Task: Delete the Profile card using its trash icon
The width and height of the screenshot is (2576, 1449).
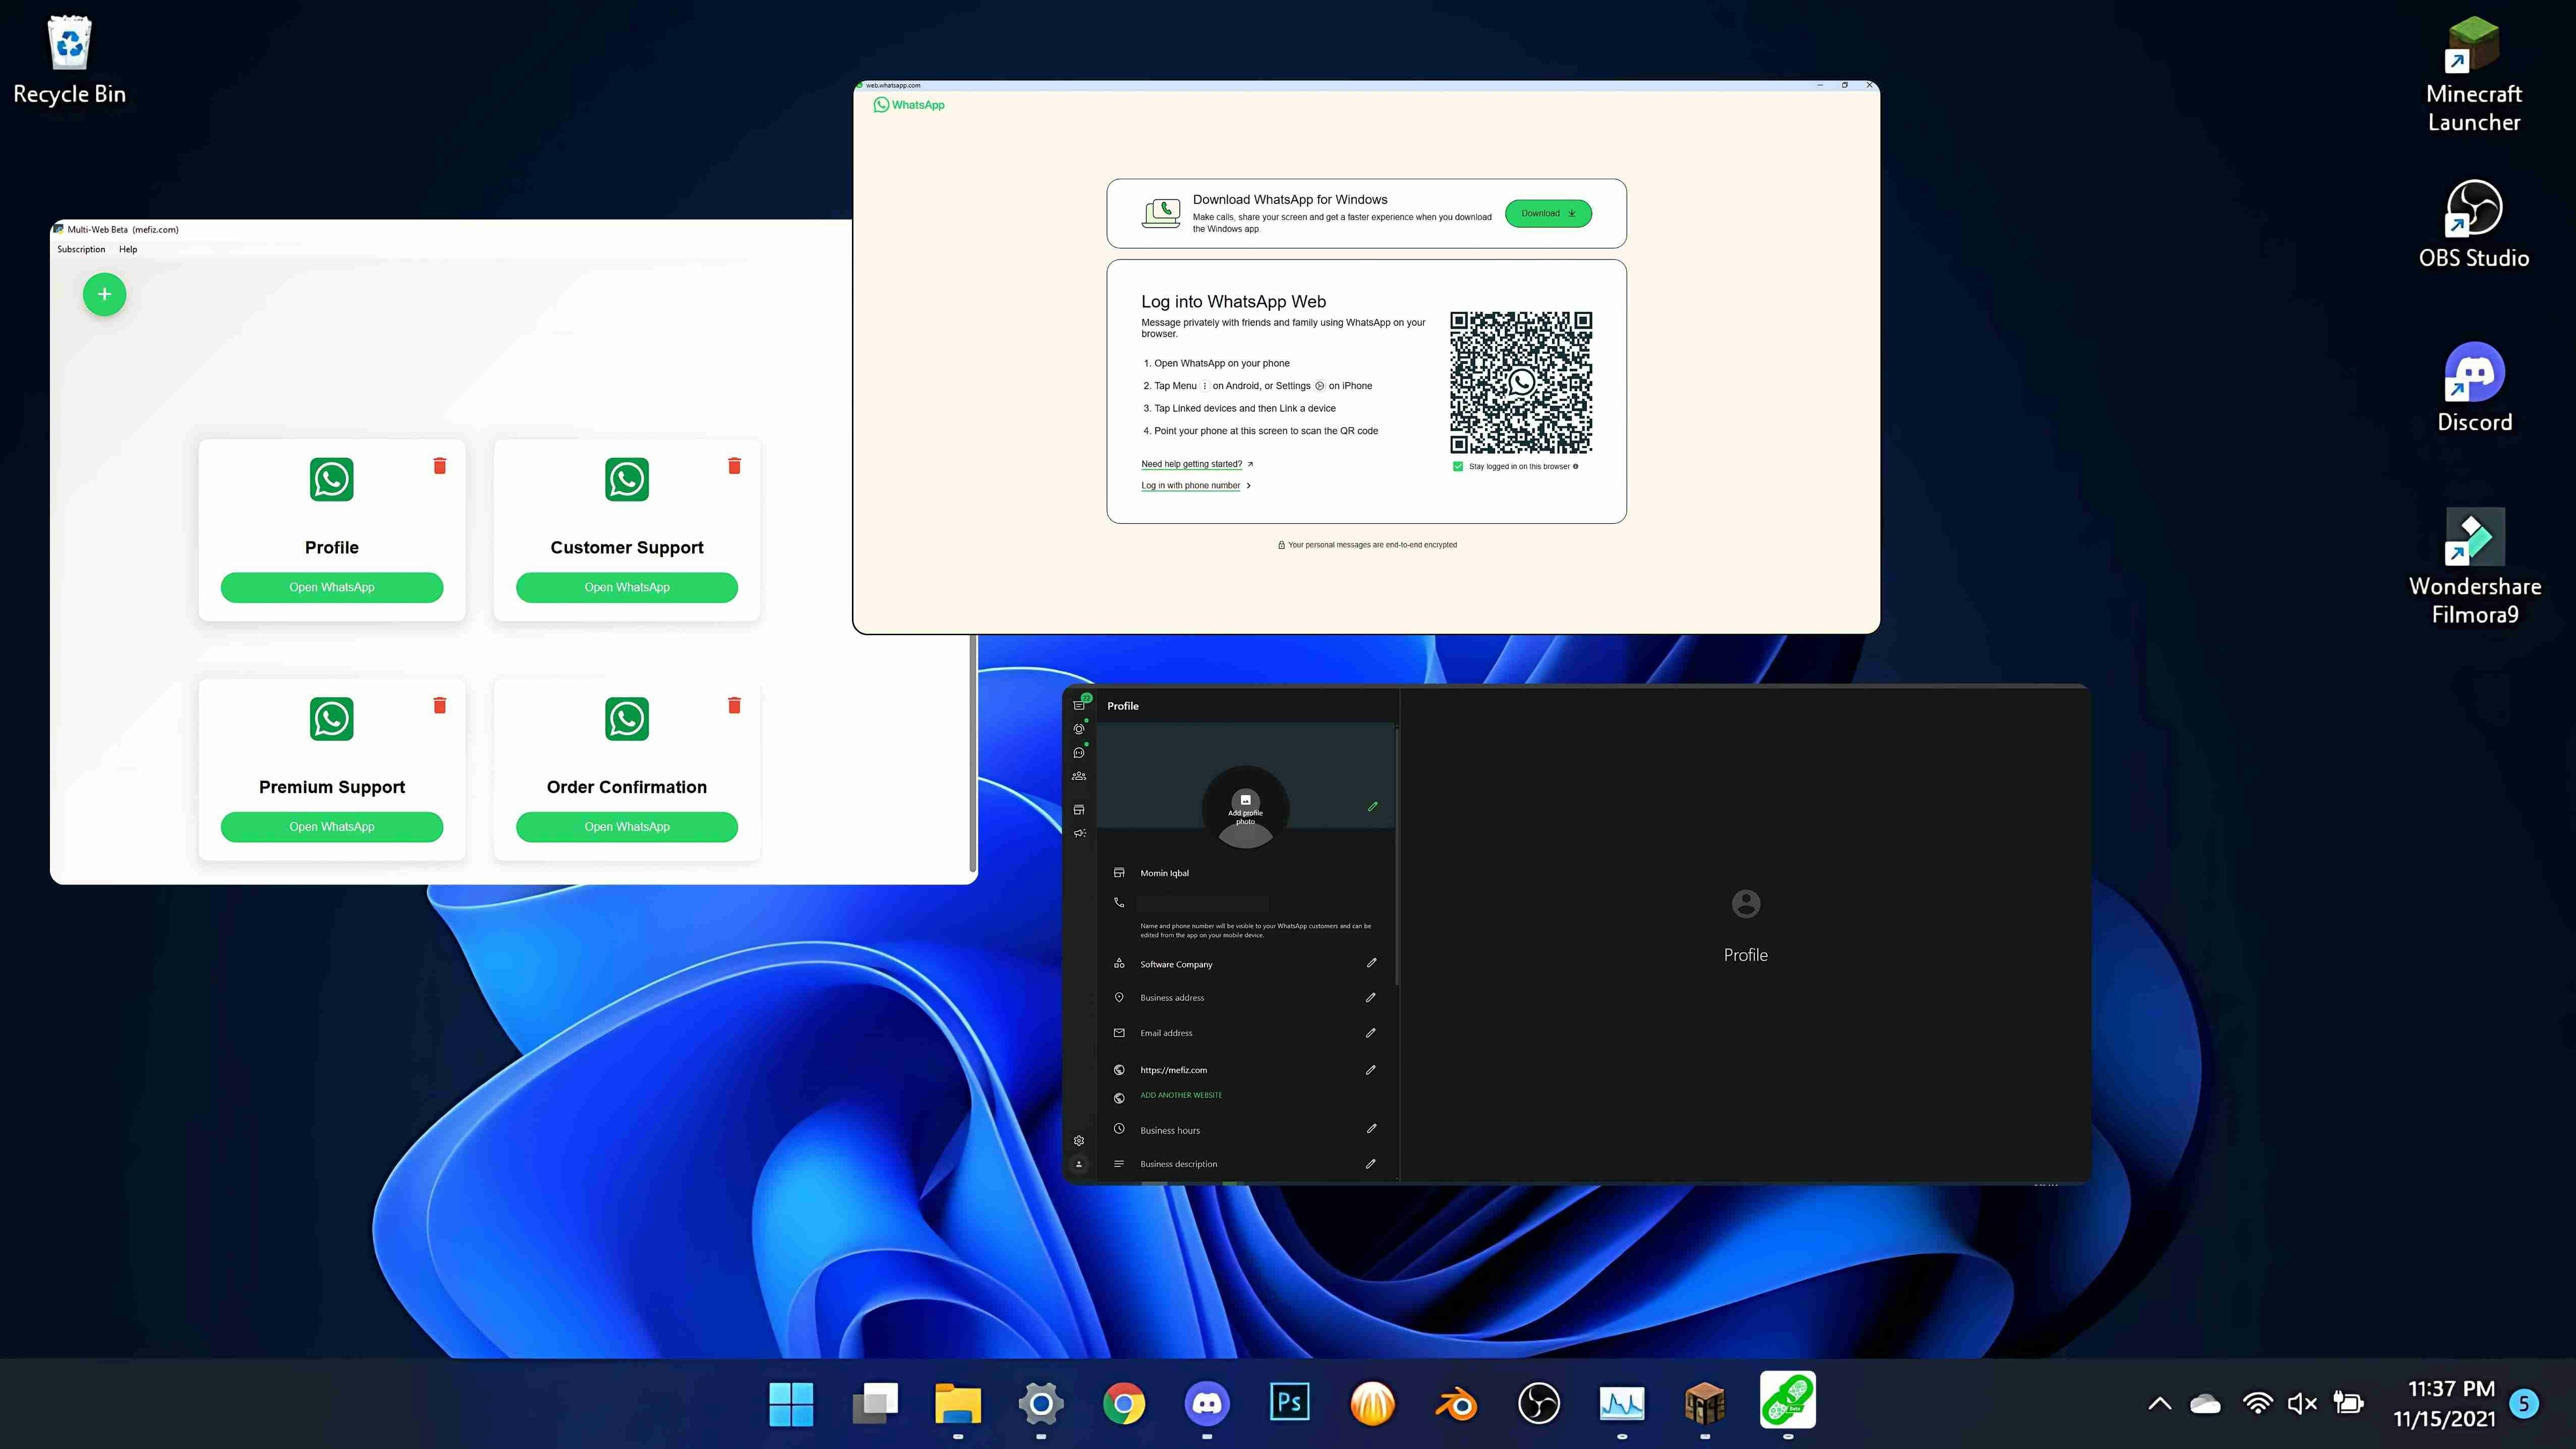Action: click(439, 465)
